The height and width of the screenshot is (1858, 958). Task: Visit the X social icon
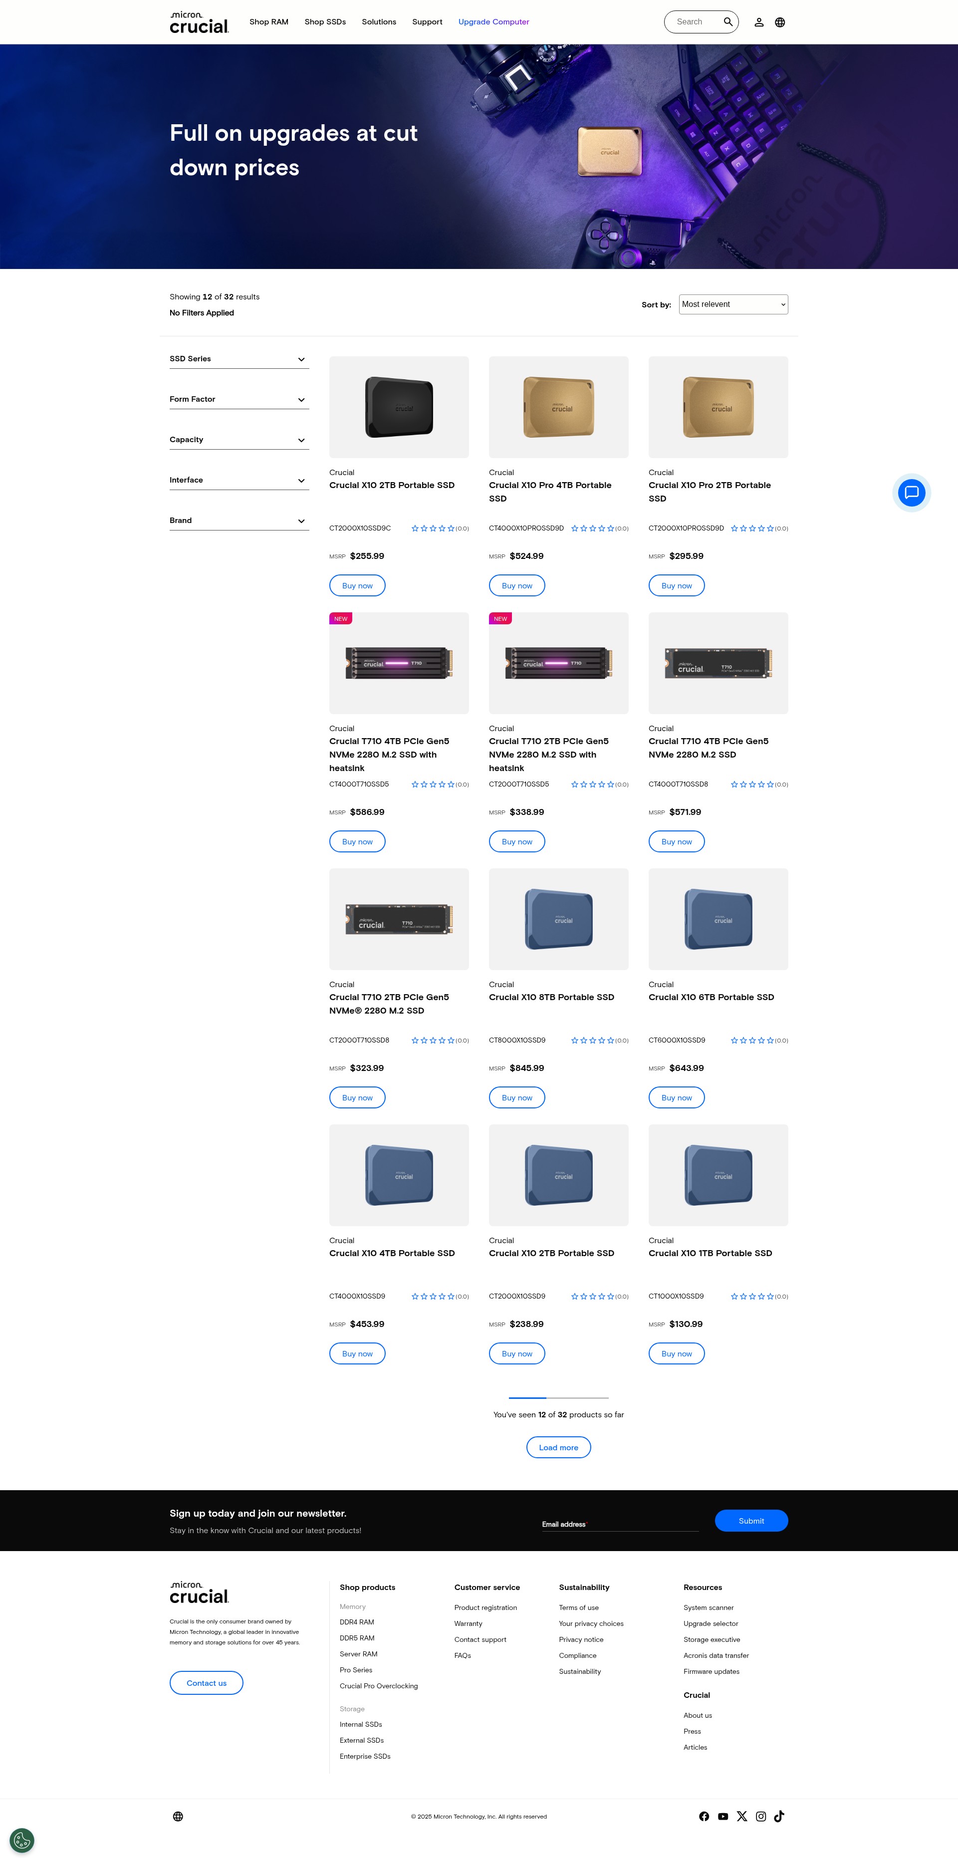pyautogui.click(x=741, y=1816)
